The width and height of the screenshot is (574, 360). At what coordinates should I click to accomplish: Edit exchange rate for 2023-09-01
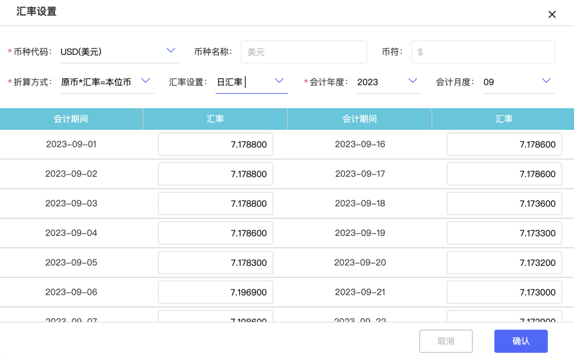click(215, 145)
